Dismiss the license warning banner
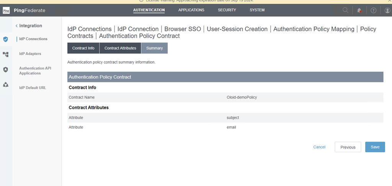Screen dimensions: 392x186 [x=390, y=1]
